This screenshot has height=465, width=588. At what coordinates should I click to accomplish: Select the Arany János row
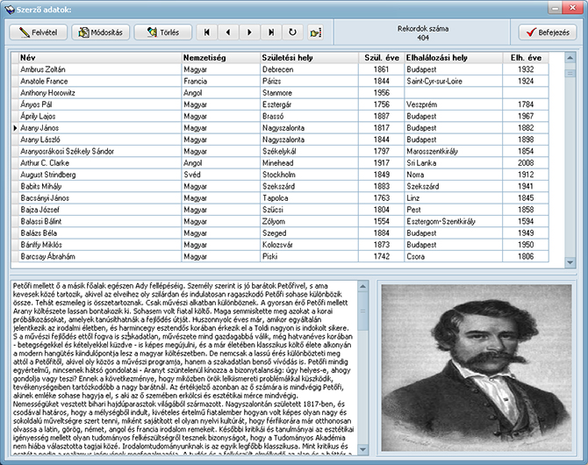pos(280,128)
